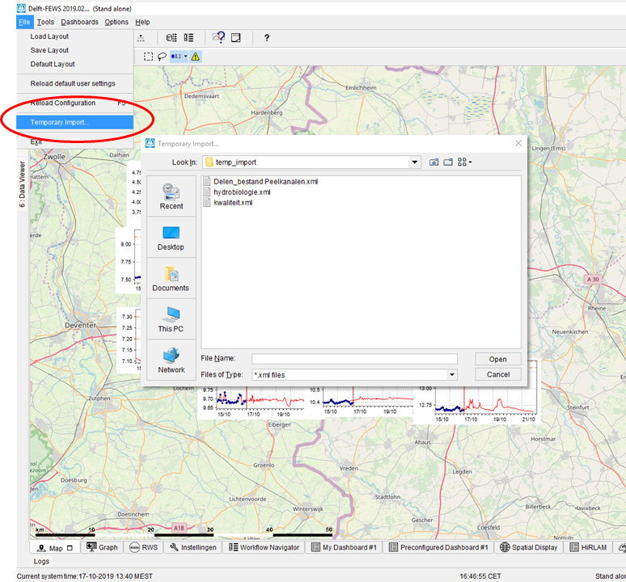Open the blue dot 0.1 dropdown
Viewport: 626px width, 582px height.
(179, 57)
